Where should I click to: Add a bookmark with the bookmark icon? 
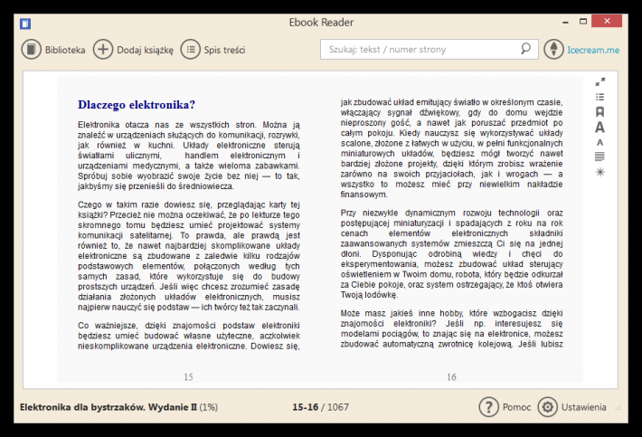[600, 112]
